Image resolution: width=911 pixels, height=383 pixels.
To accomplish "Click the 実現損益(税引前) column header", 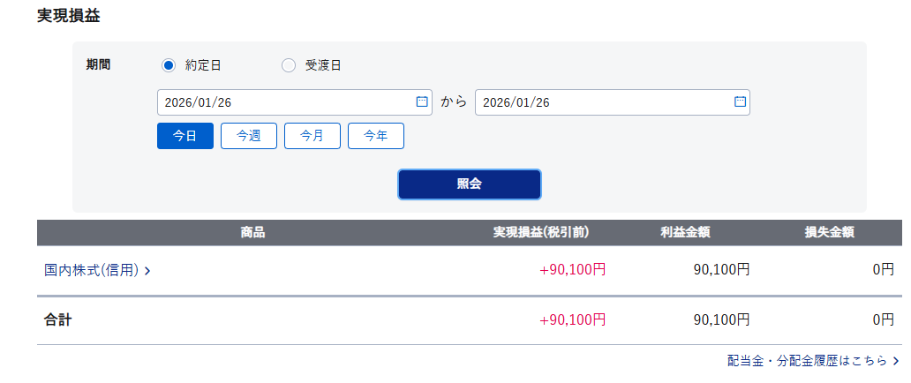I will tap(541, 233).
